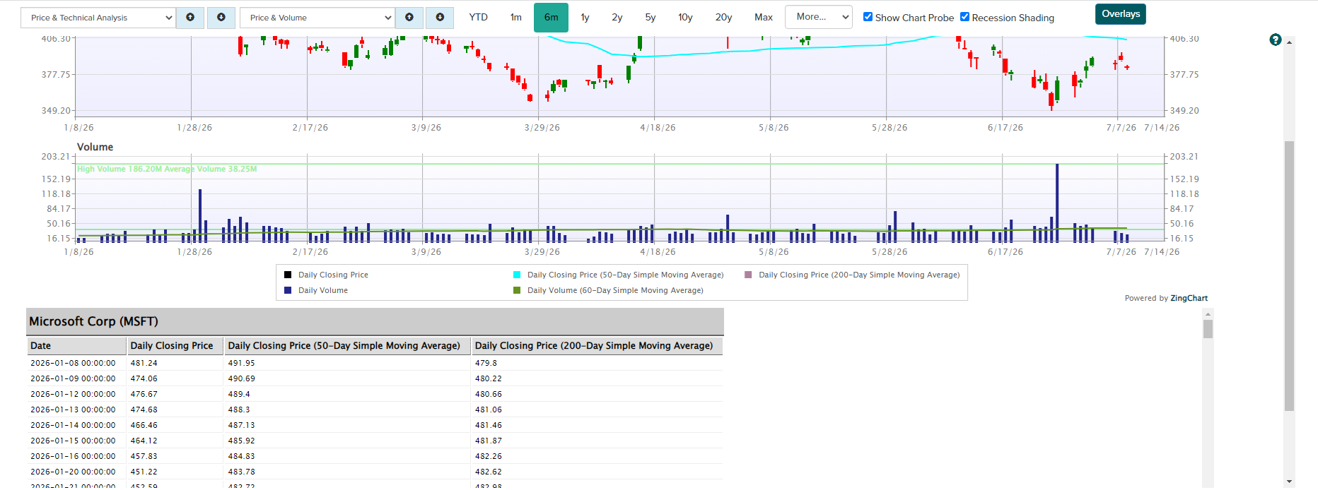The height and width of the screenshot is (490, 1318).
Task: Click the Daily Closing Price column header
Action: [x=175, y=346]
